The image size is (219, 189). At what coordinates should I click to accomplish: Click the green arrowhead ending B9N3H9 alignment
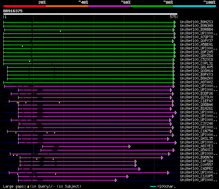(175, 26)
